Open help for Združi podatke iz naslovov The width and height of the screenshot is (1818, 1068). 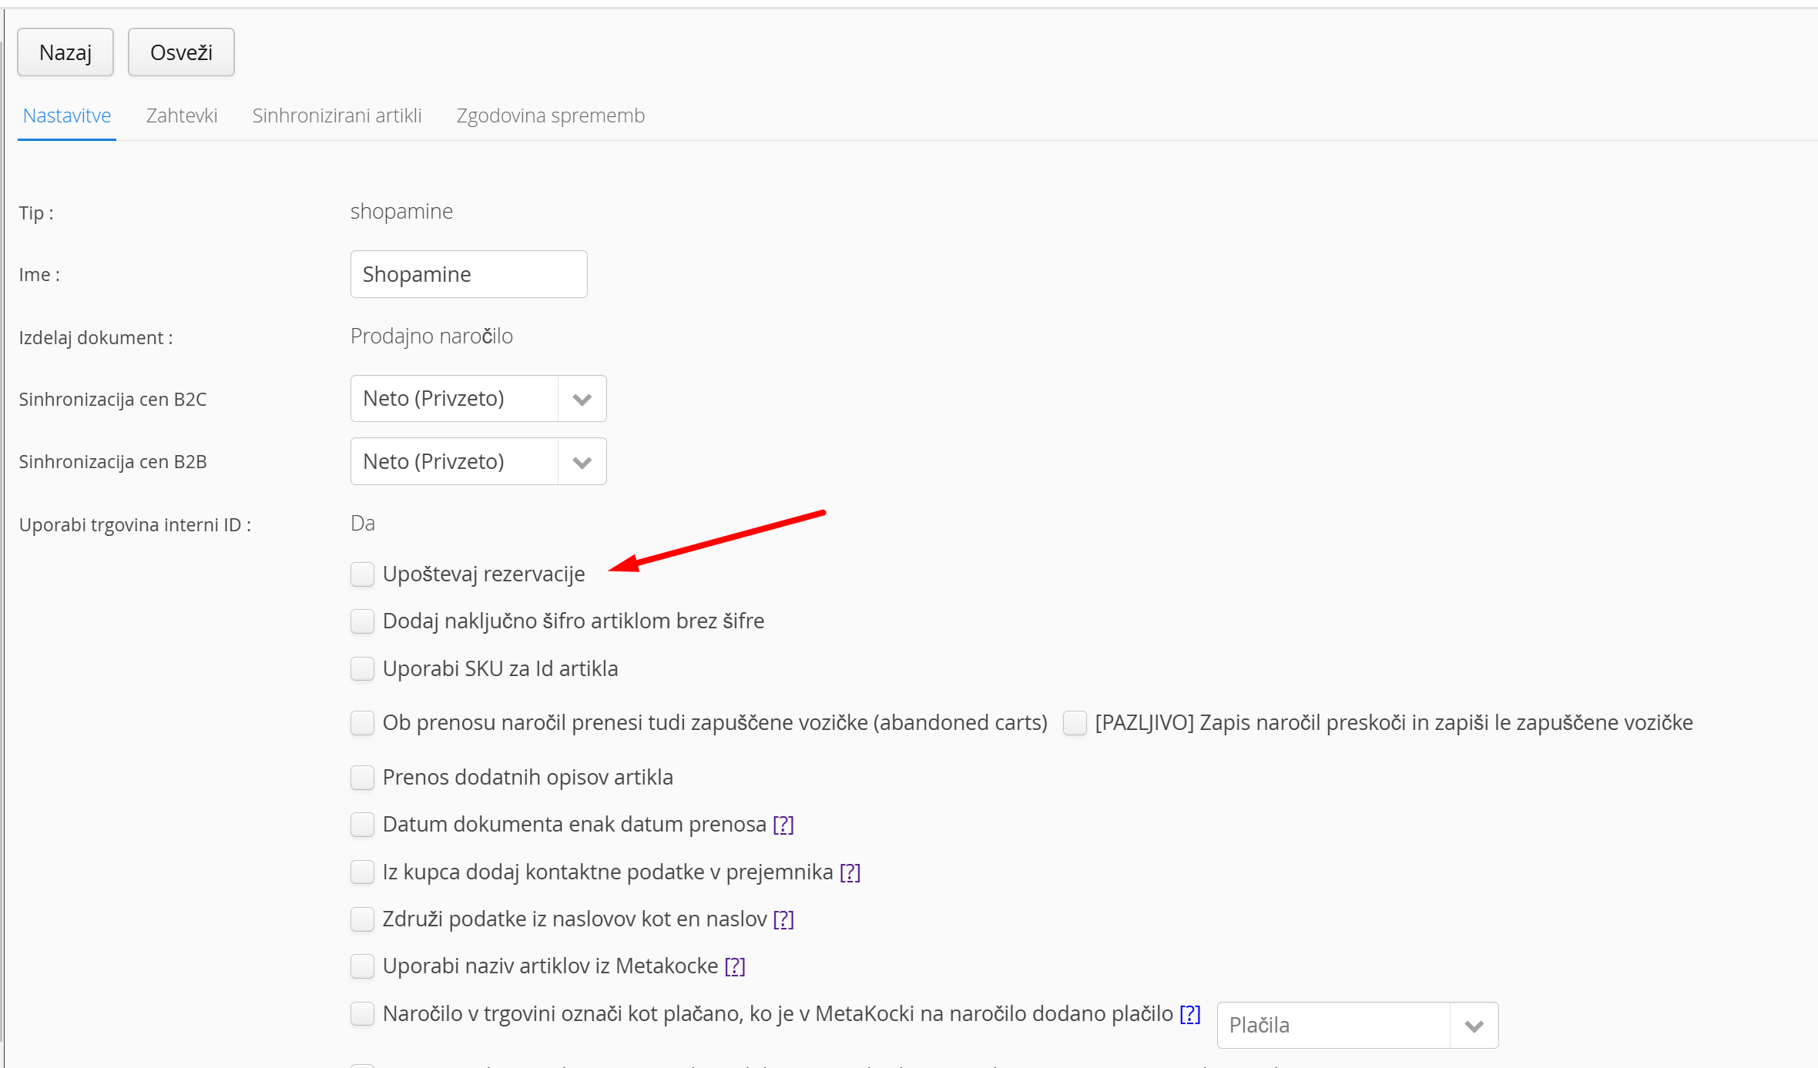(783, 919)
